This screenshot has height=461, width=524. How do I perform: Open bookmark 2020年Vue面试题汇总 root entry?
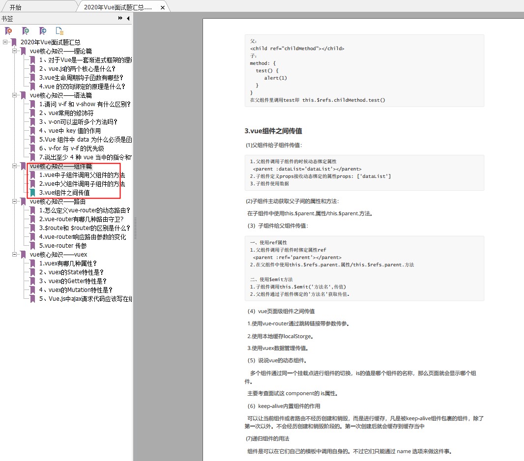[51, 42]
